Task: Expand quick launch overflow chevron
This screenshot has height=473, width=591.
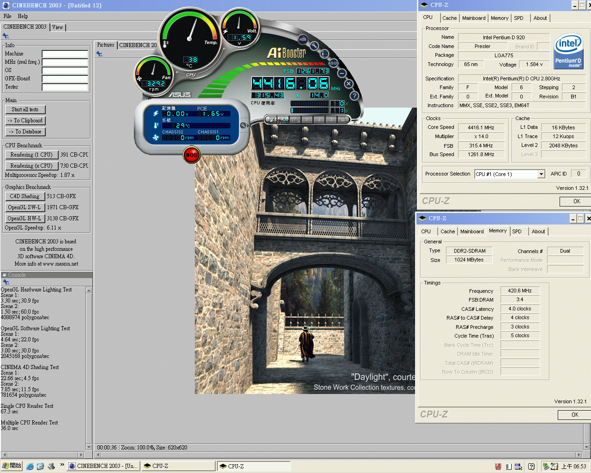Action: [62, 465]
